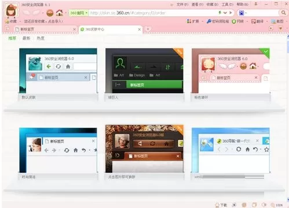Apply the 时尚简洁 blue skin thumbnail
Screen dimensions: 289x208
[58, 150]
